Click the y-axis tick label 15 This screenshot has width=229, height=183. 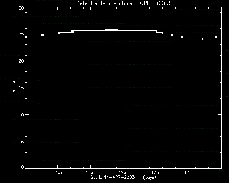tap(21, 88)
